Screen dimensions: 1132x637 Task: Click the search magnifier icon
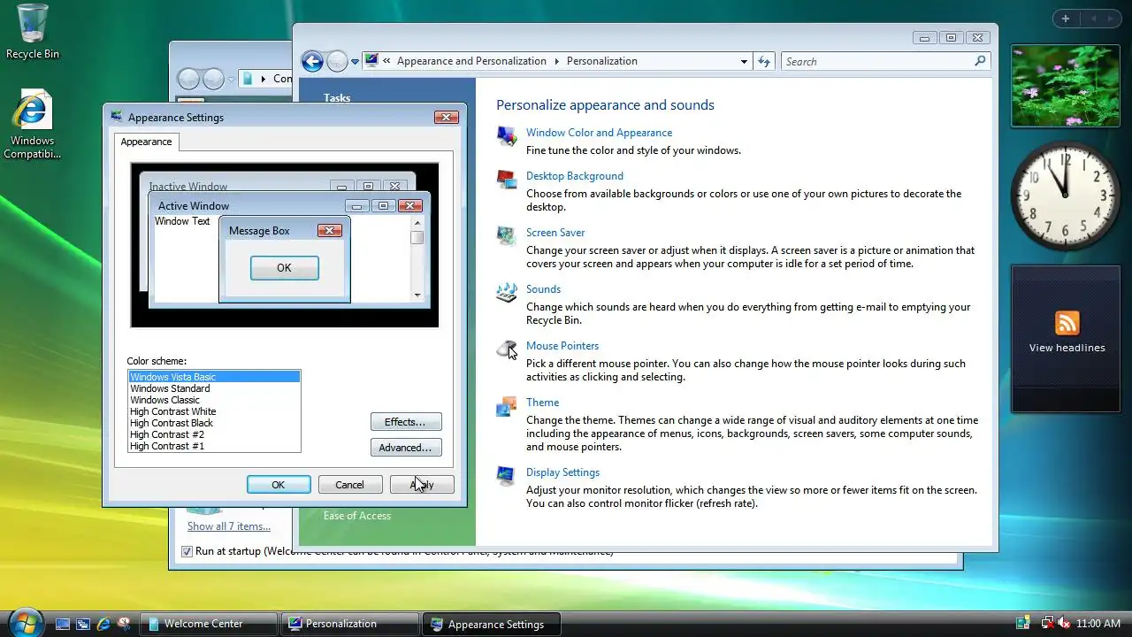980,61
